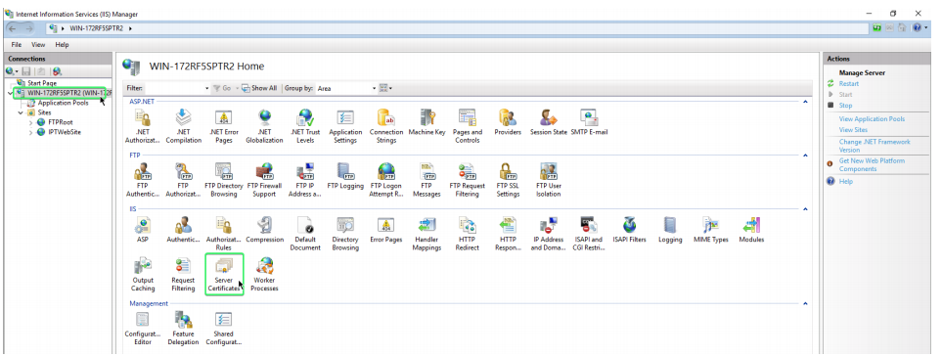Open the FTP SSL Settings feature

point(508,180)
